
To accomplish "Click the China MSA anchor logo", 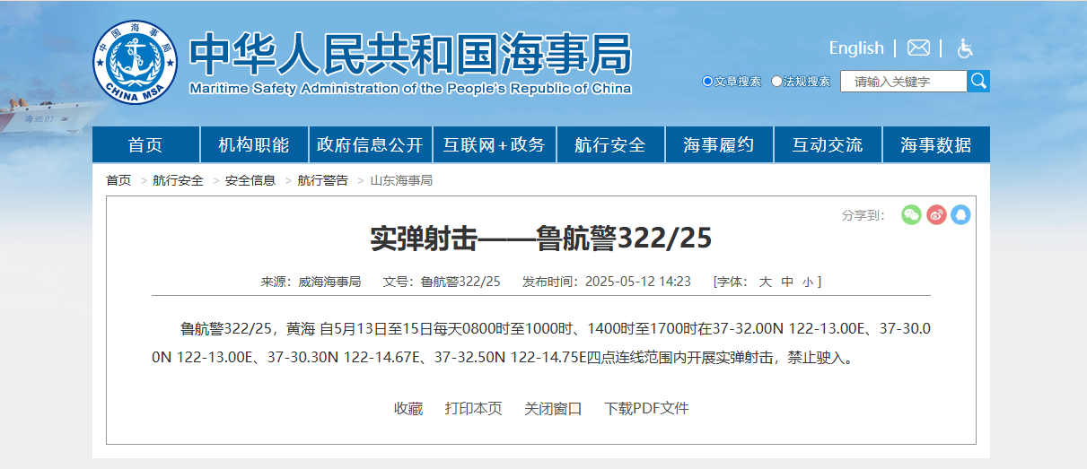I will pyautogui.click(x=136, y=61).
